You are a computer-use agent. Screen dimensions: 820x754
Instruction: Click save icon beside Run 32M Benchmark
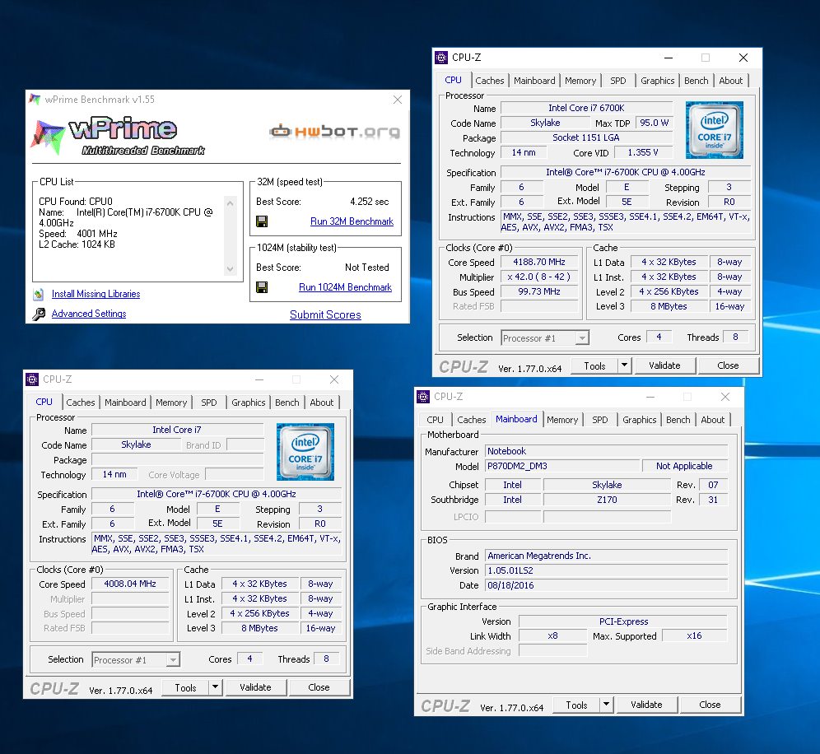262,221
